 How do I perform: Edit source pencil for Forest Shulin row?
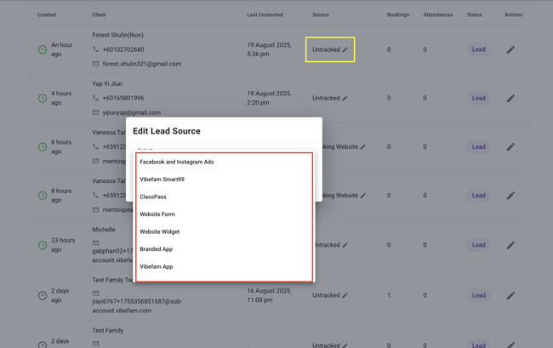click(x=345, y=49)
